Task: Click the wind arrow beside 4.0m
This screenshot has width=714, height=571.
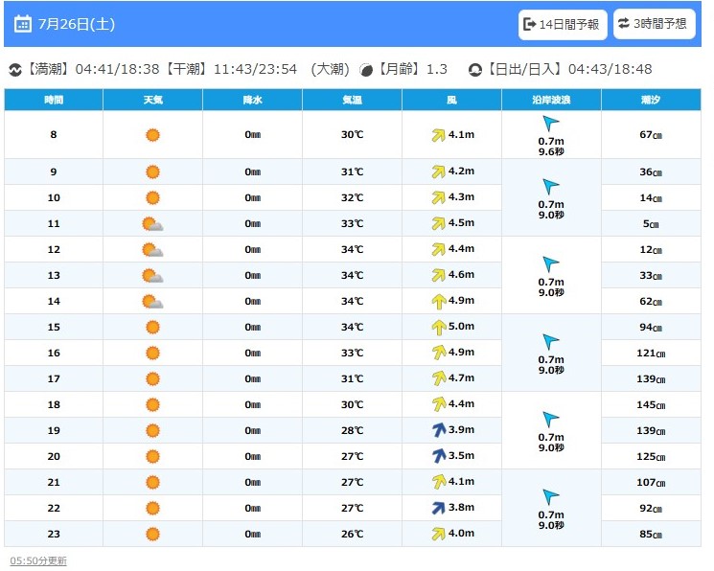Action: pyautogui.click(x=439, y=534)
